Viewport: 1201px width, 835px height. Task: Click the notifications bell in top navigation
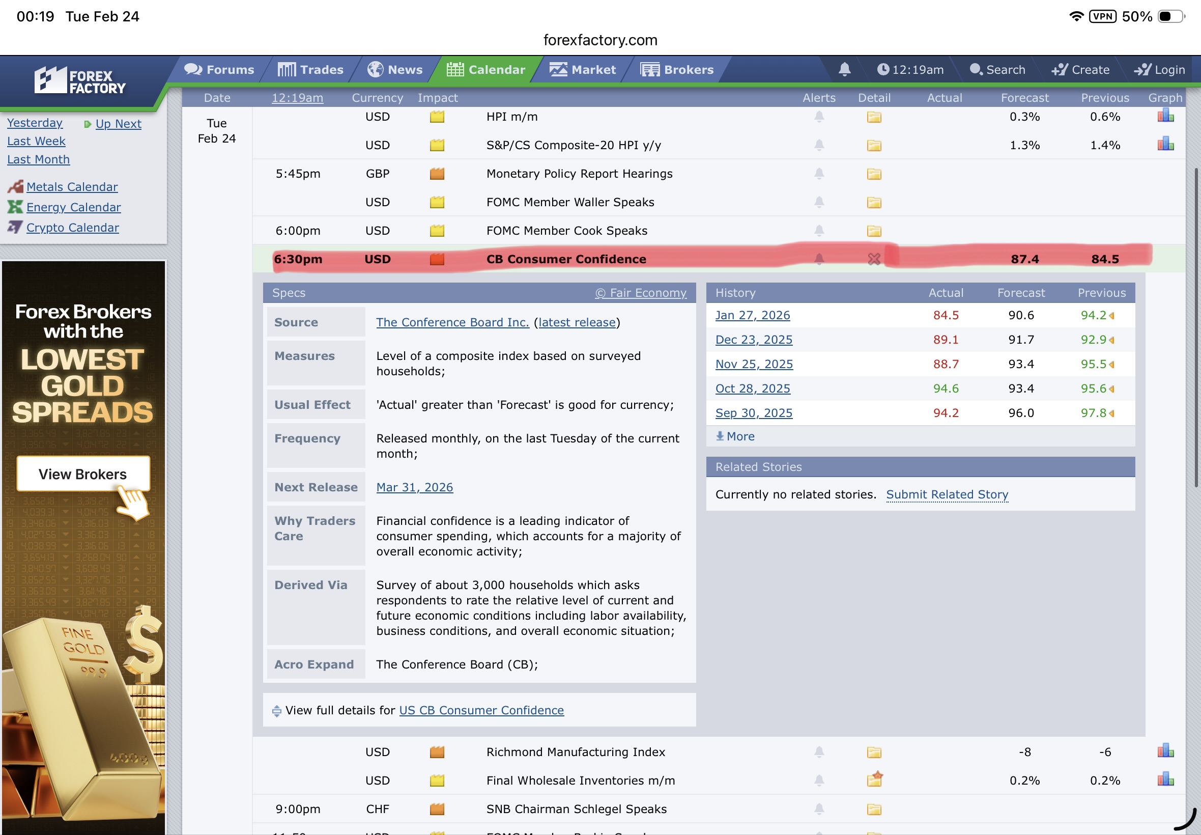click(844, 70)
